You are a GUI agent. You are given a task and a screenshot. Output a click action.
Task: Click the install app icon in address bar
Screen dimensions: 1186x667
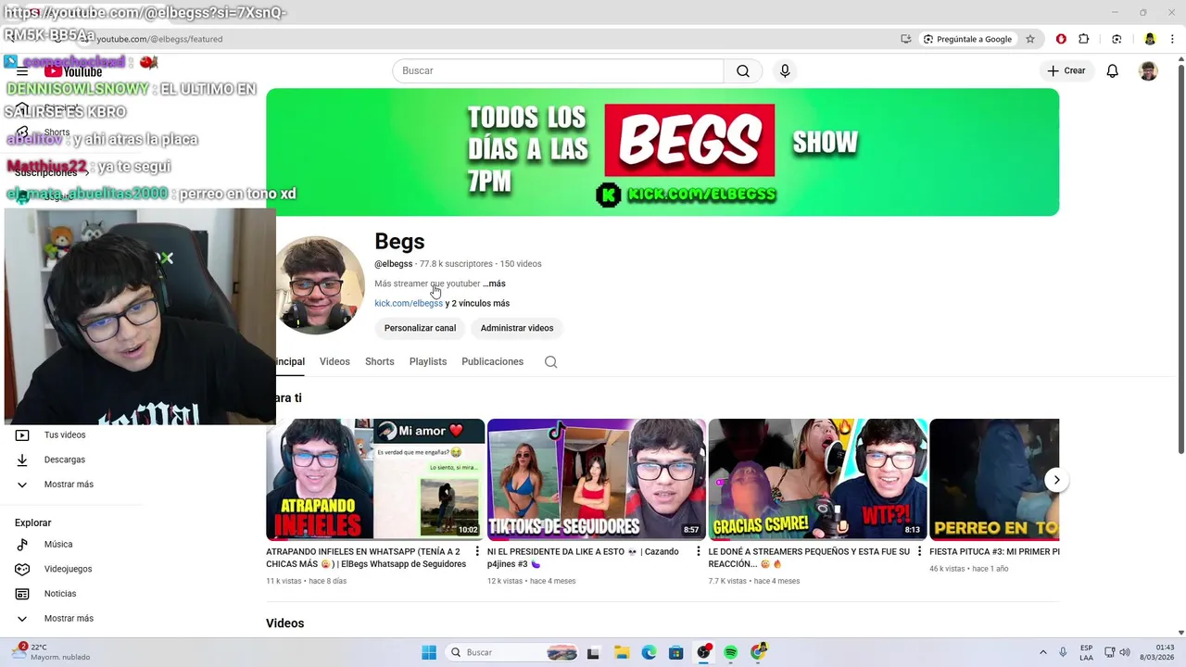(905, 39)
